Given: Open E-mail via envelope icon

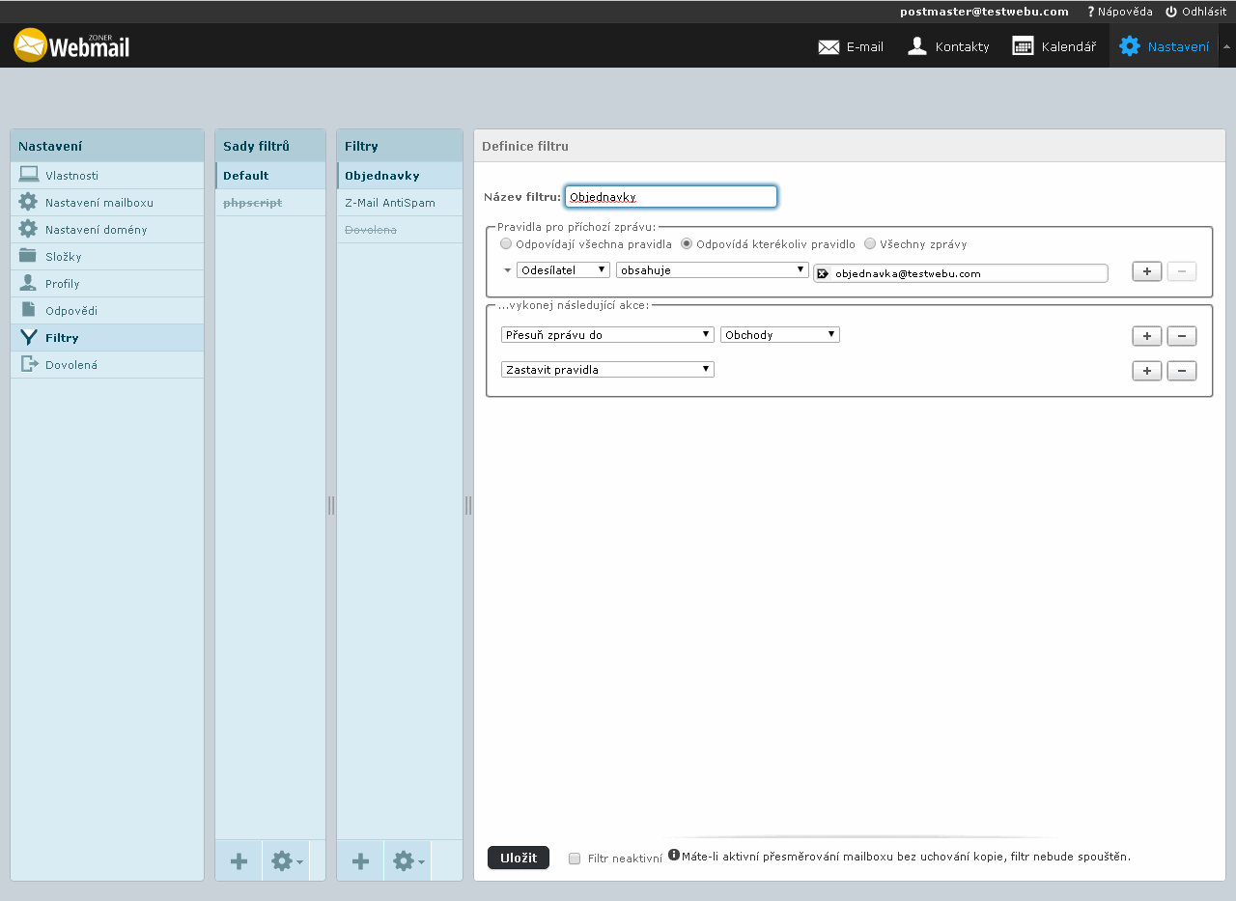Looking at the screenshot, I should pos(829,46).
